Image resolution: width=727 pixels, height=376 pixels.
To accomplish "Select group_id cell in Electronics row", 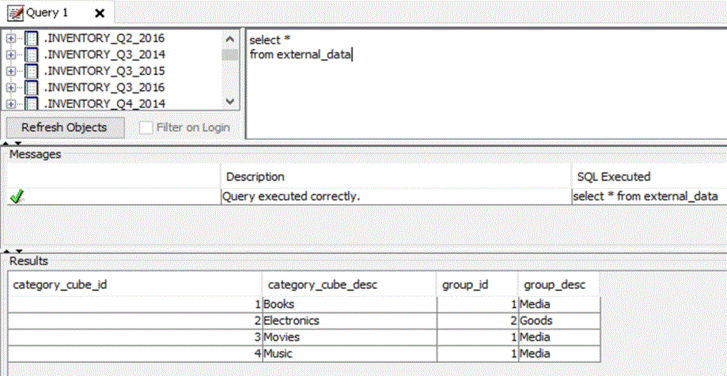I will pos(477,321).
